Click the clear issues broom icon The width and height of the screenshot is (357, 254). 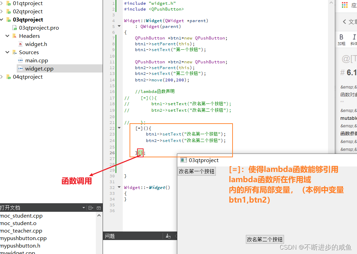[x=168, y=236]
